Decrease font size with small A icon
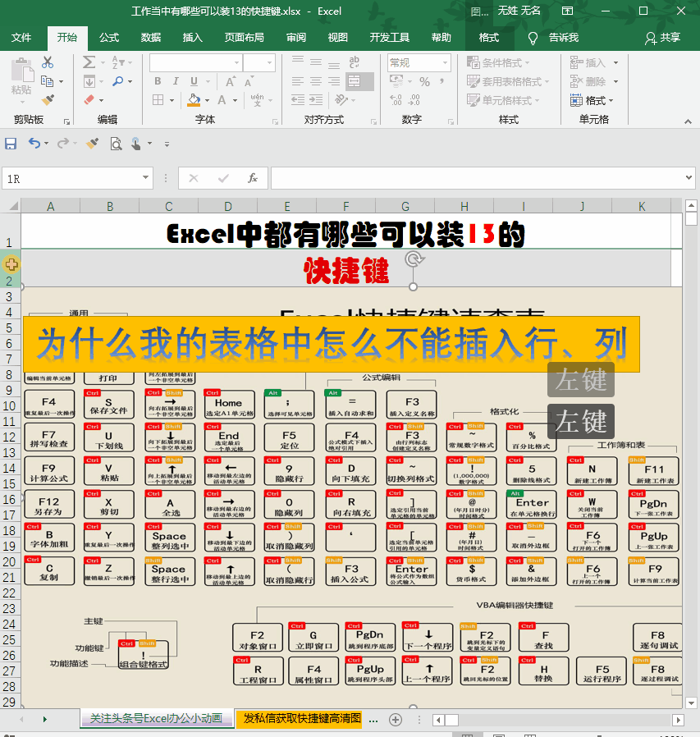 pyautogui.click(x=249, y=82)
